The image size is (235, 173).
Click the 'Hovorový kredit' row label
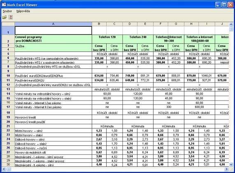tap(25, 117)
